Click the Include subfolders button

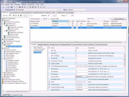click(119, 19)
